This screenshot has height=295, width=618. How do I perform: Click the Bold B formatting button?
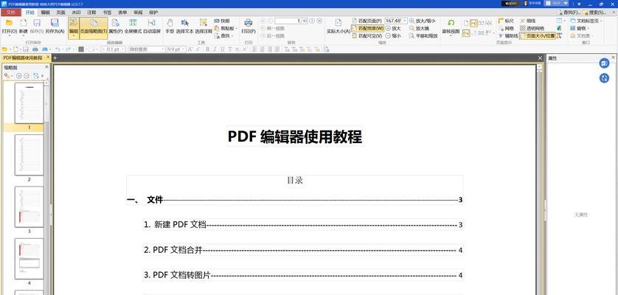[x=208, y=49]
